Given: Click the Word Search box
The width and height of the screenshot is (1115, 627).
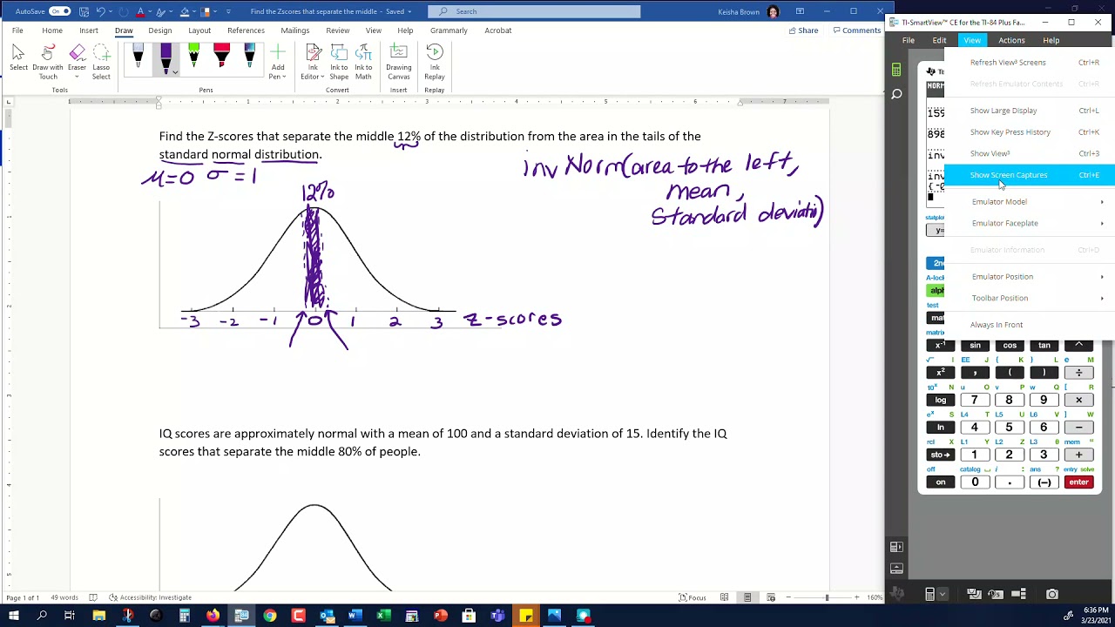Looking at the screenshot, I should [x=534, y=11].
